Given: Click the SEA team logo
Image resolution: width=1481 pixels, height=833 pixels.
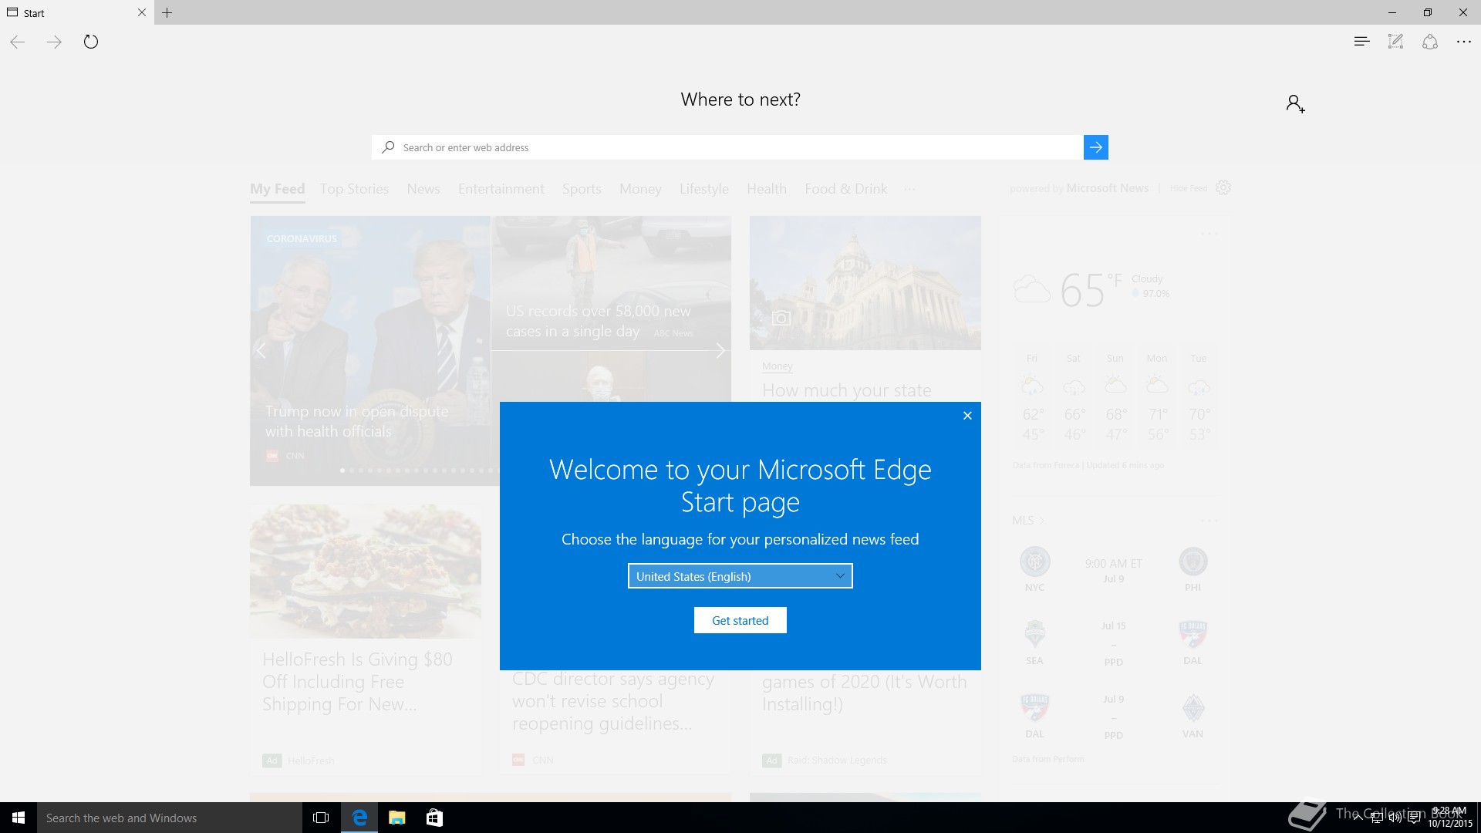Looking at the screenshot, I should [x=1034, y=634].
